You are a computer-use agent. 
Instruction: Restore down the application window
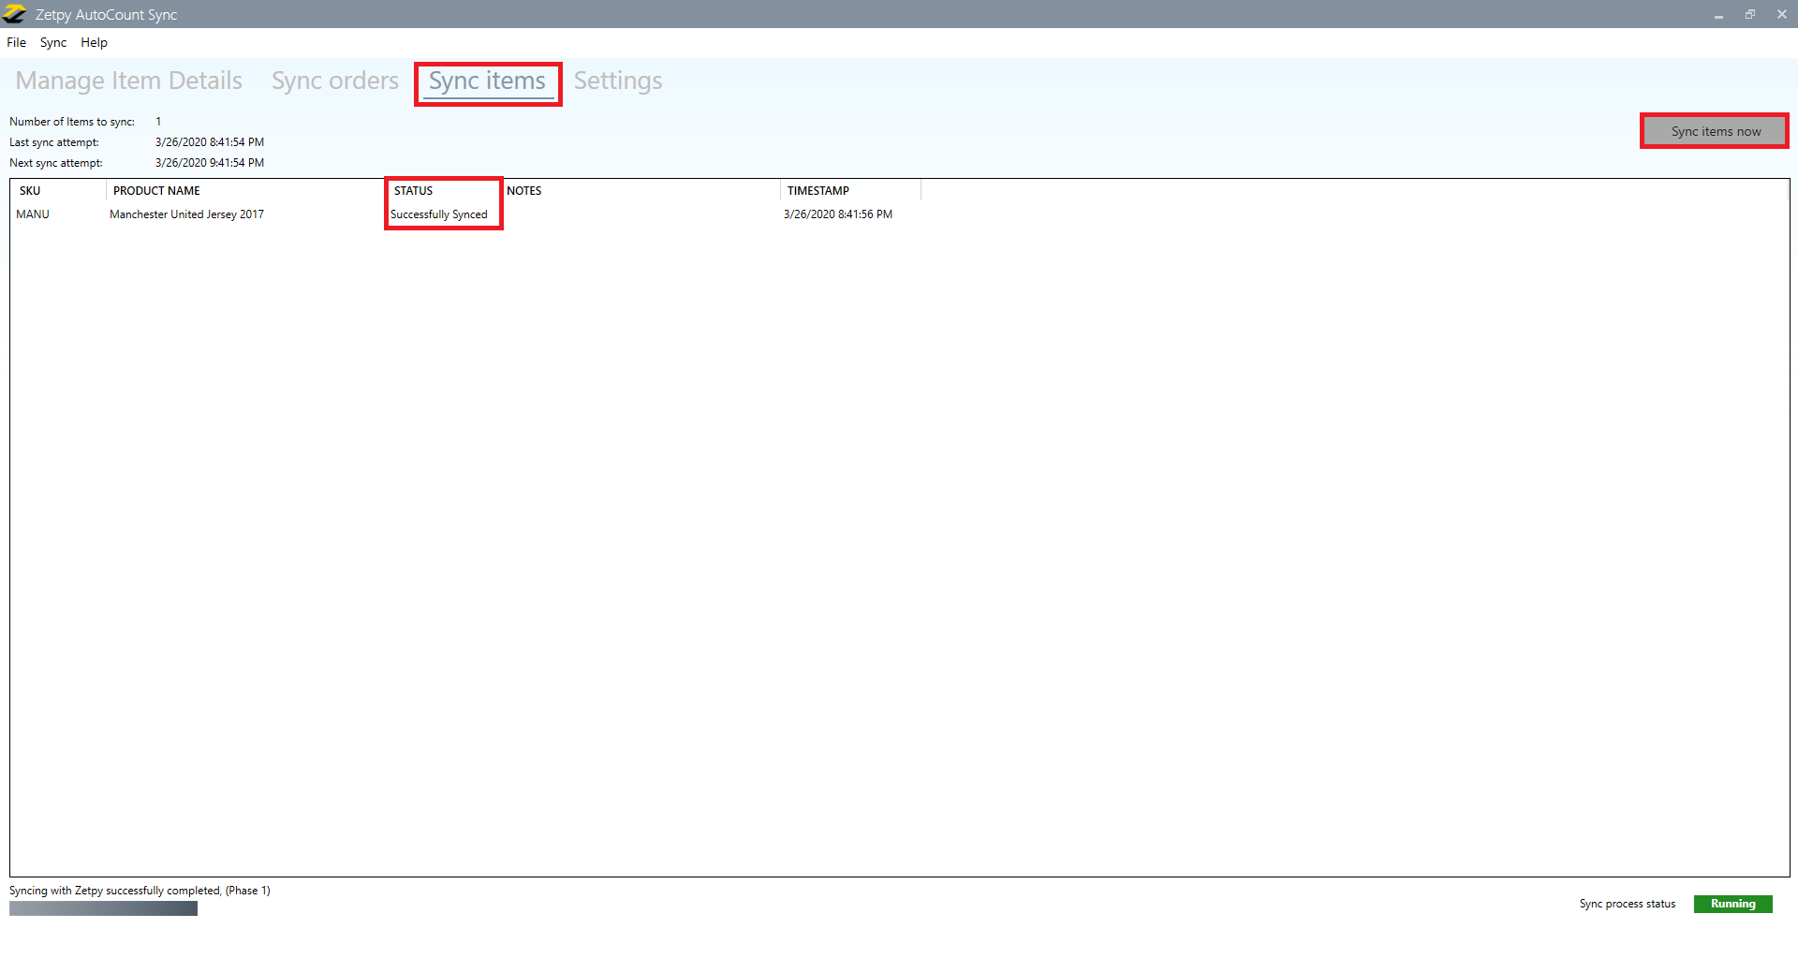(1750, 14)
